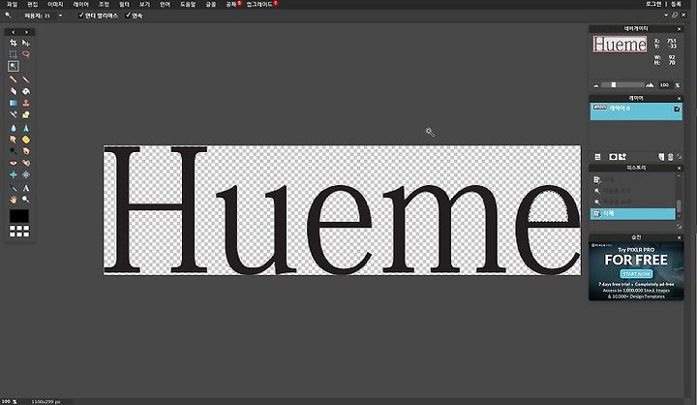Select the Zoom magnifier tool
Screen dimensions: 697x405
click(x=26, y=200)
